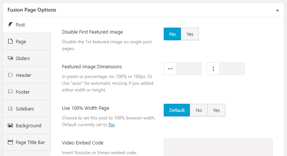
Task: Click the Page document icon
Action: point(10,41)
